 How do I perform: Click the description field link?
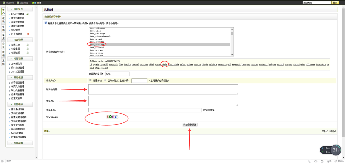[x=299, y=64]
